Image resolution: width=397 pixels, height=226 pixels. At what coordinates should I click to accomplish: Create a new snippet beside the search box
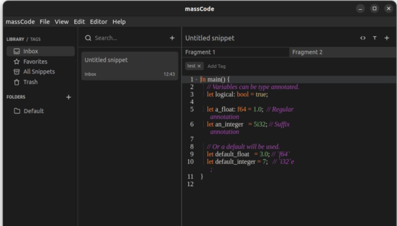pyautogui.click(x=172, y=38)
